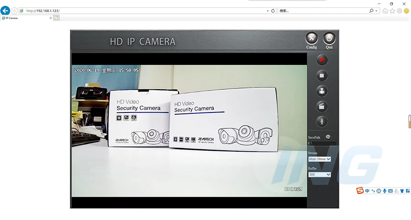411x220 pixels.
Task: Click the SavePath c:\ input field
Action: pos(322,143)
